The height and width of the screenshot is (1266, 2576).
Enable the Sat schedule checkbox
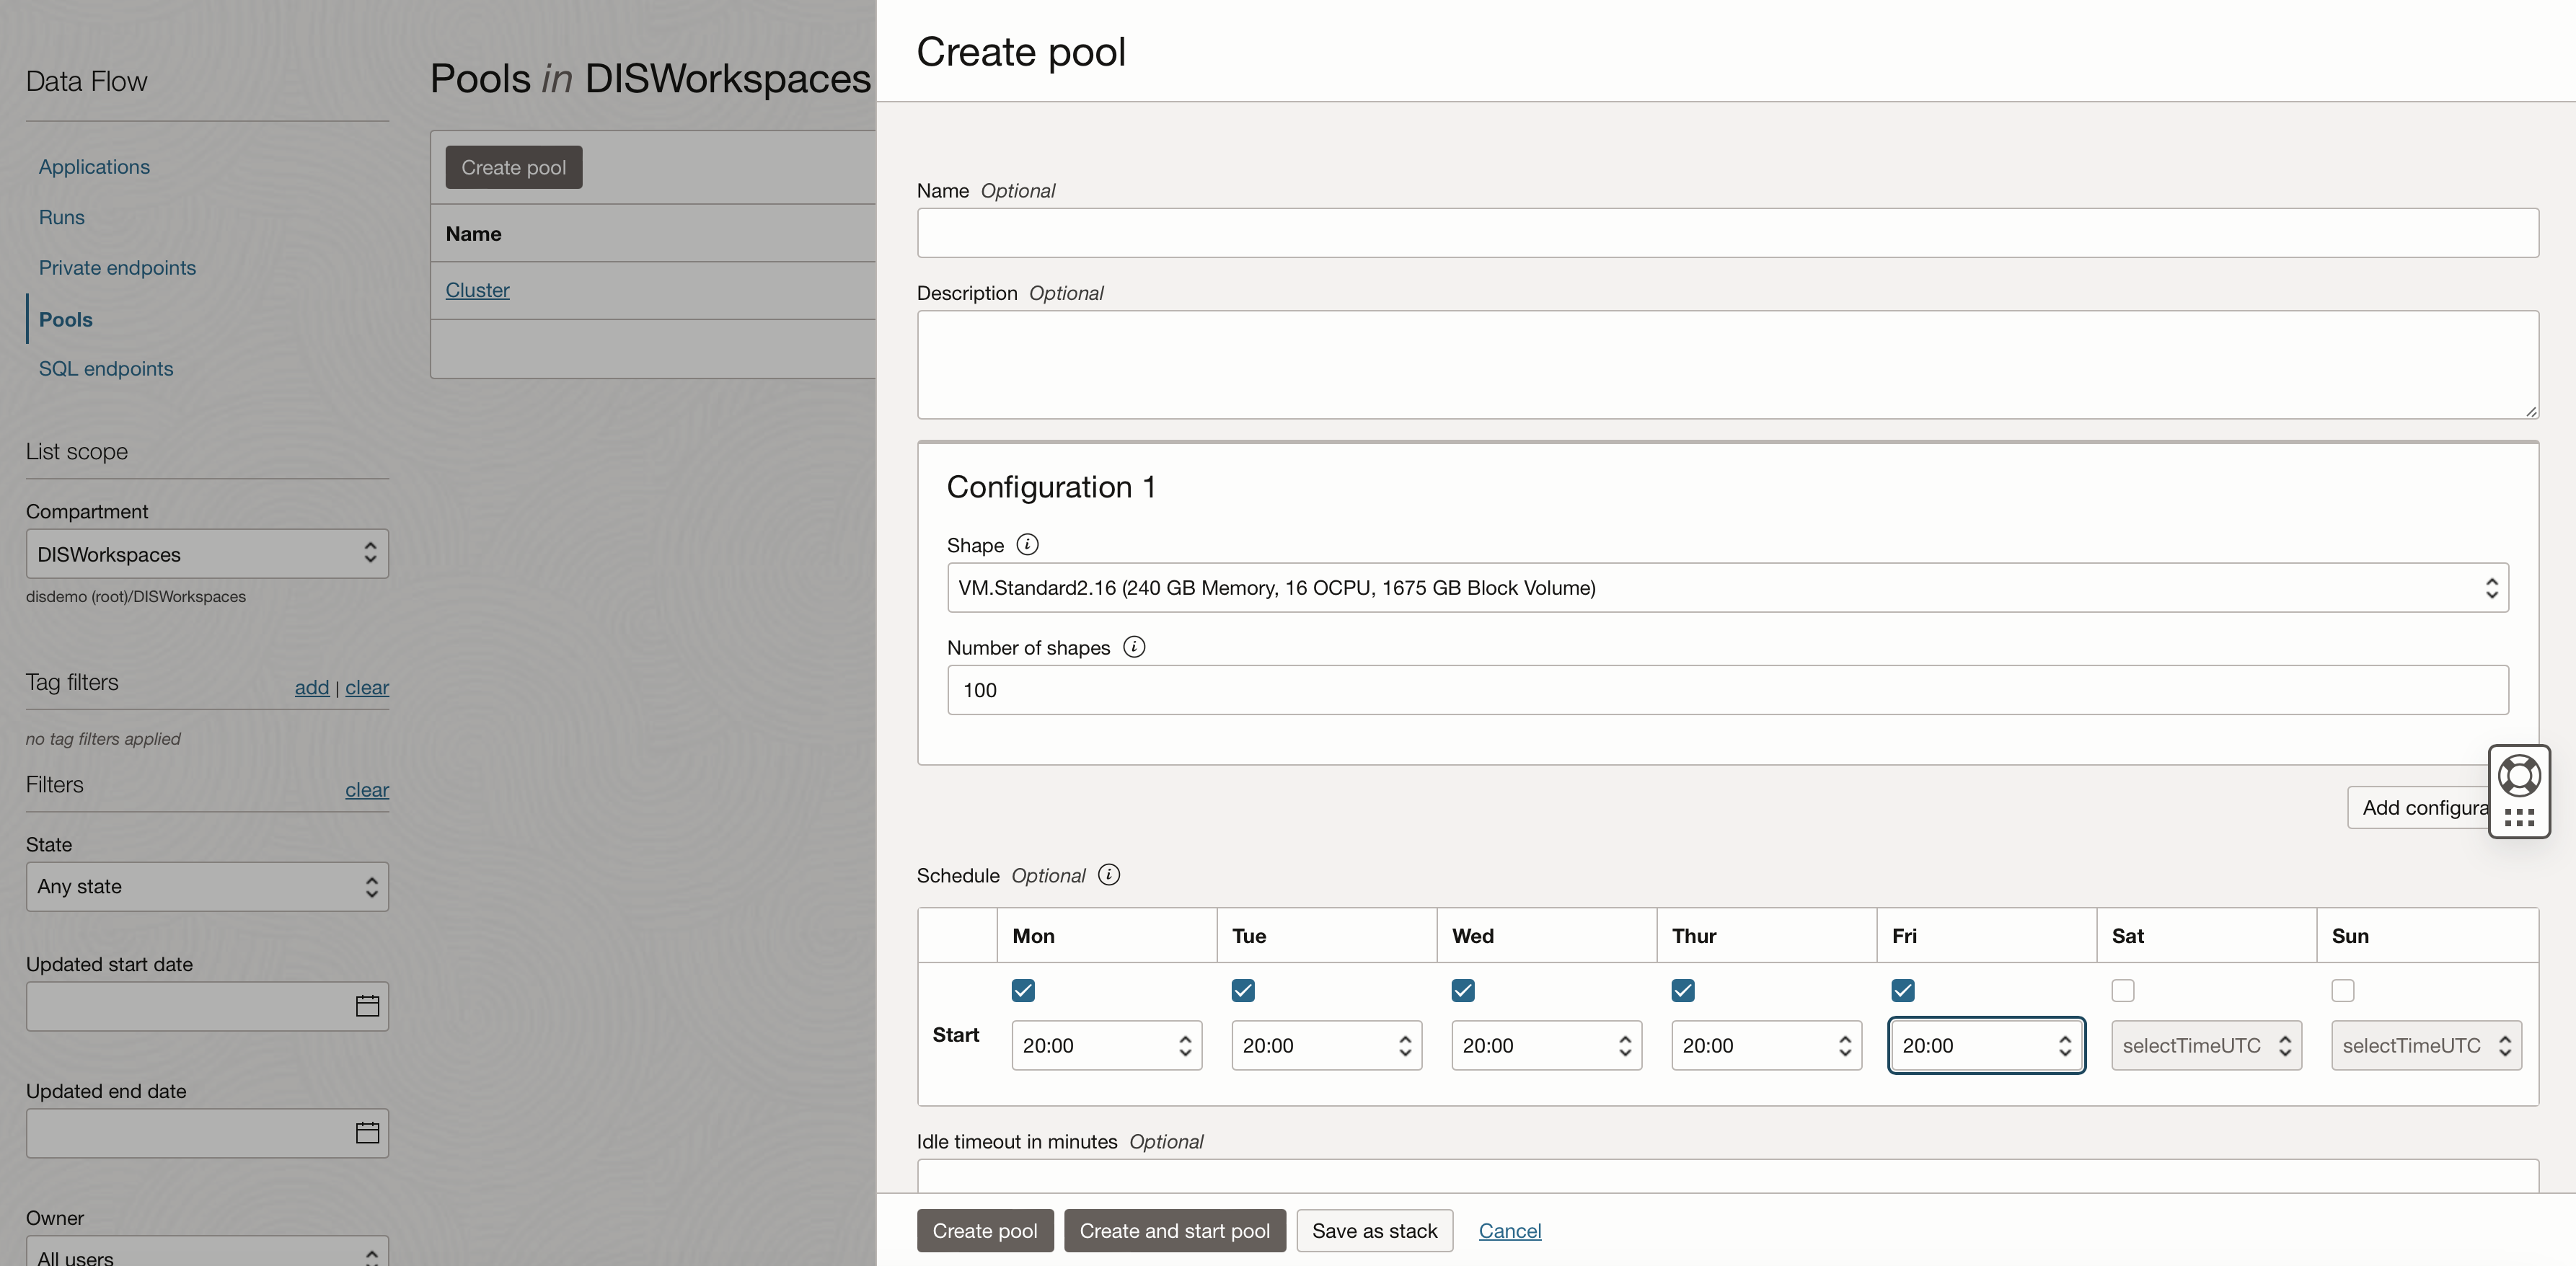pos(2122,990)
